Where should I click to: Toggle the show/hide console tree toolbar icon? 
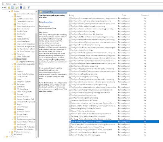tap(13, 8)
